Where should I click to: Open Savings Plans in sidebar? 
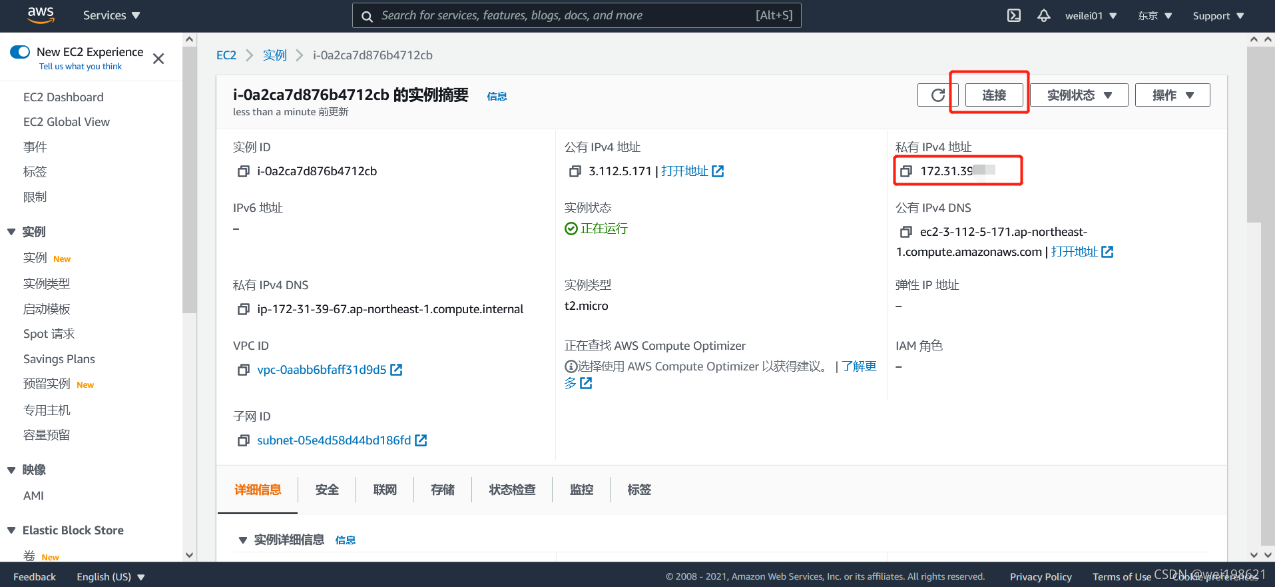click(59, 359)
